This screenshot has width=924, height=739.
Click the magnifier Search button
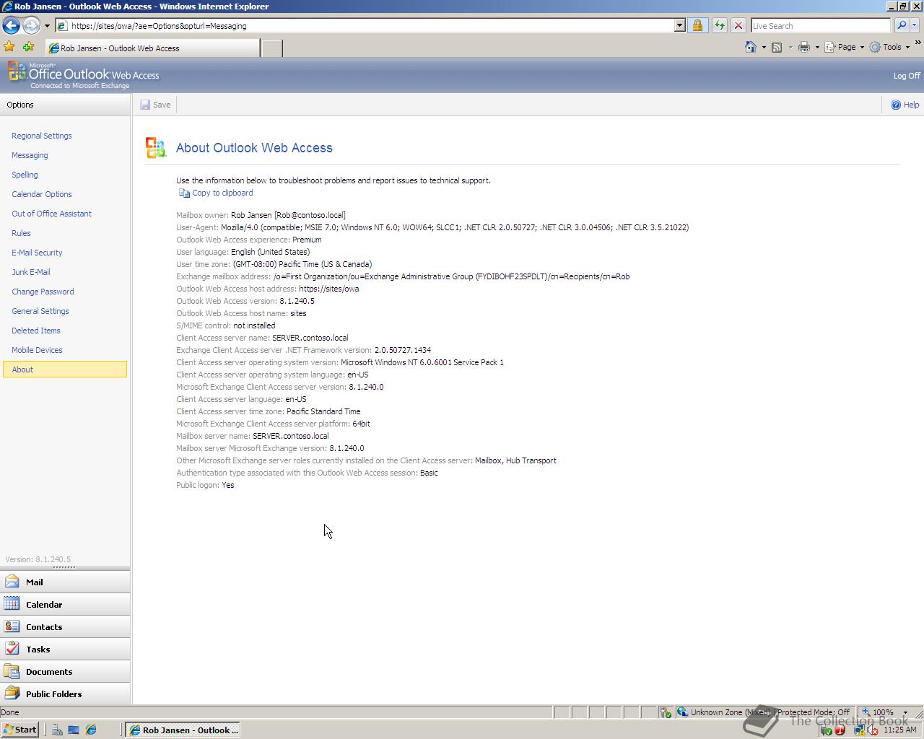point(902,26)
